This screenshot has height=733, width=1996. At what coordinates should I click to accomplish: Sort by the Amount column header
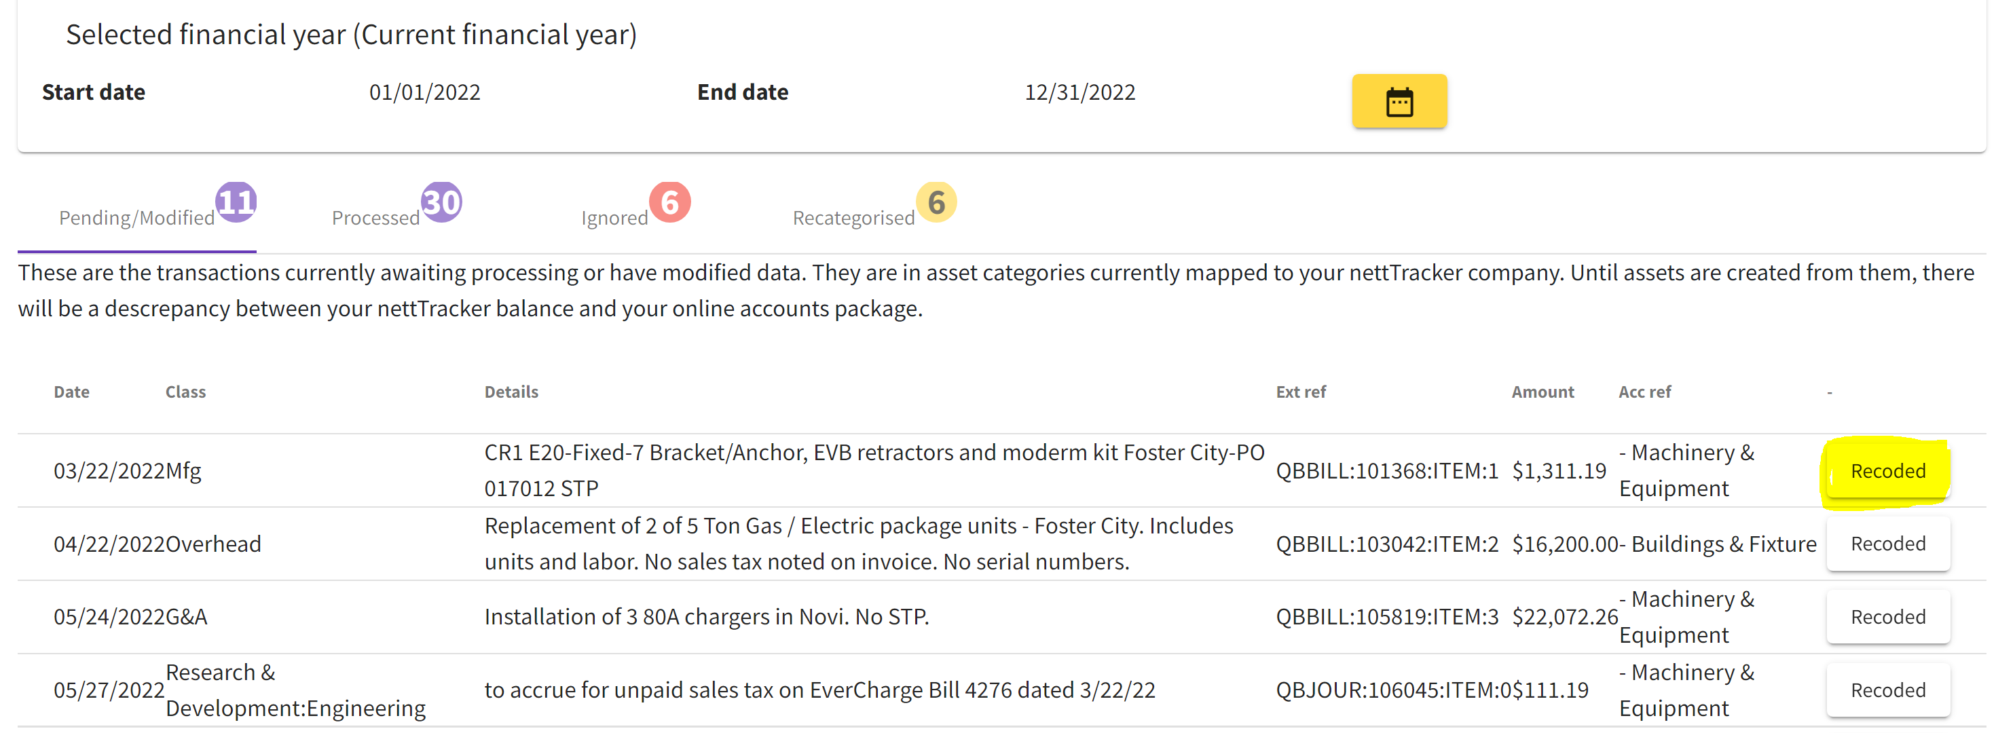[1542, 392]
